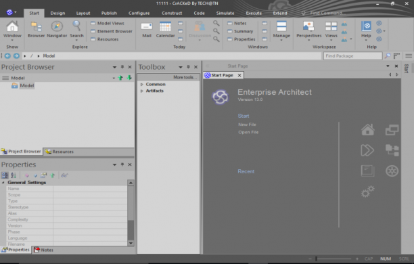Open the Start Page tab list dropdown
Screen dimensions: 414x264
coord(388,66)
